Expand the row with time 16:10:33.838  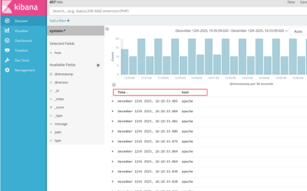click(x=113, y=181)
